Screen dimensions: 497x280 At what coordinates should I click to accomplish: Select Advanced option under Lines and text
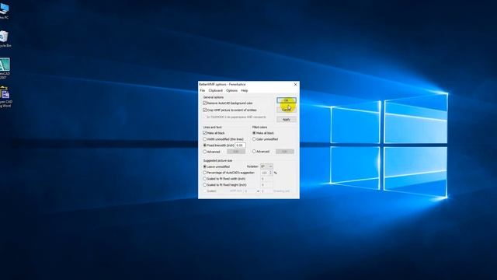pyautogui.click(x=205, y=152)
